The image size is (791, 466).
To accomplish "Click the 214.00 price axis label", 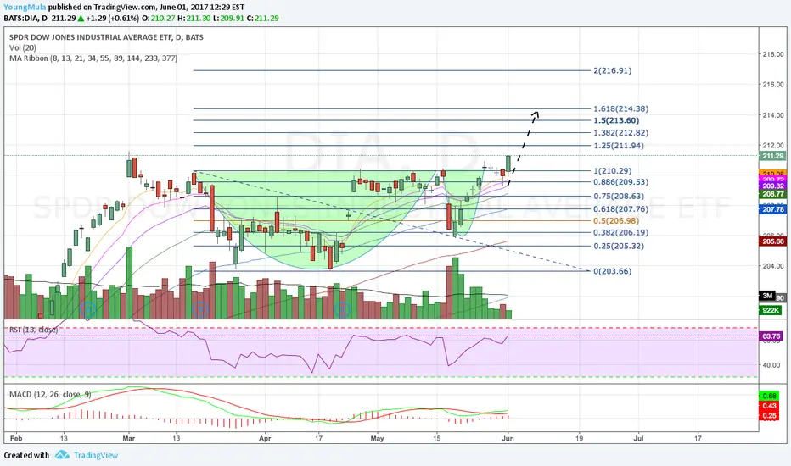I will [x=774, y=115].
